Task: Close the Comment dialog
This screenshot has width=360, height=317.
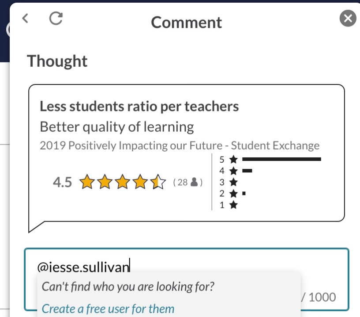Action: click(348, 18)
